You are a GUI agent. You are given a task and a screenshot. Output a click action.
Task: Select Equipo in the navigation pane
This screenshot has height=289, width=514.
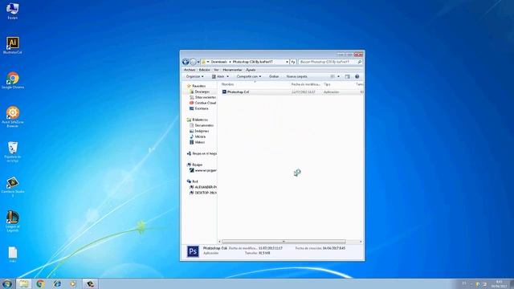point(194,165)
